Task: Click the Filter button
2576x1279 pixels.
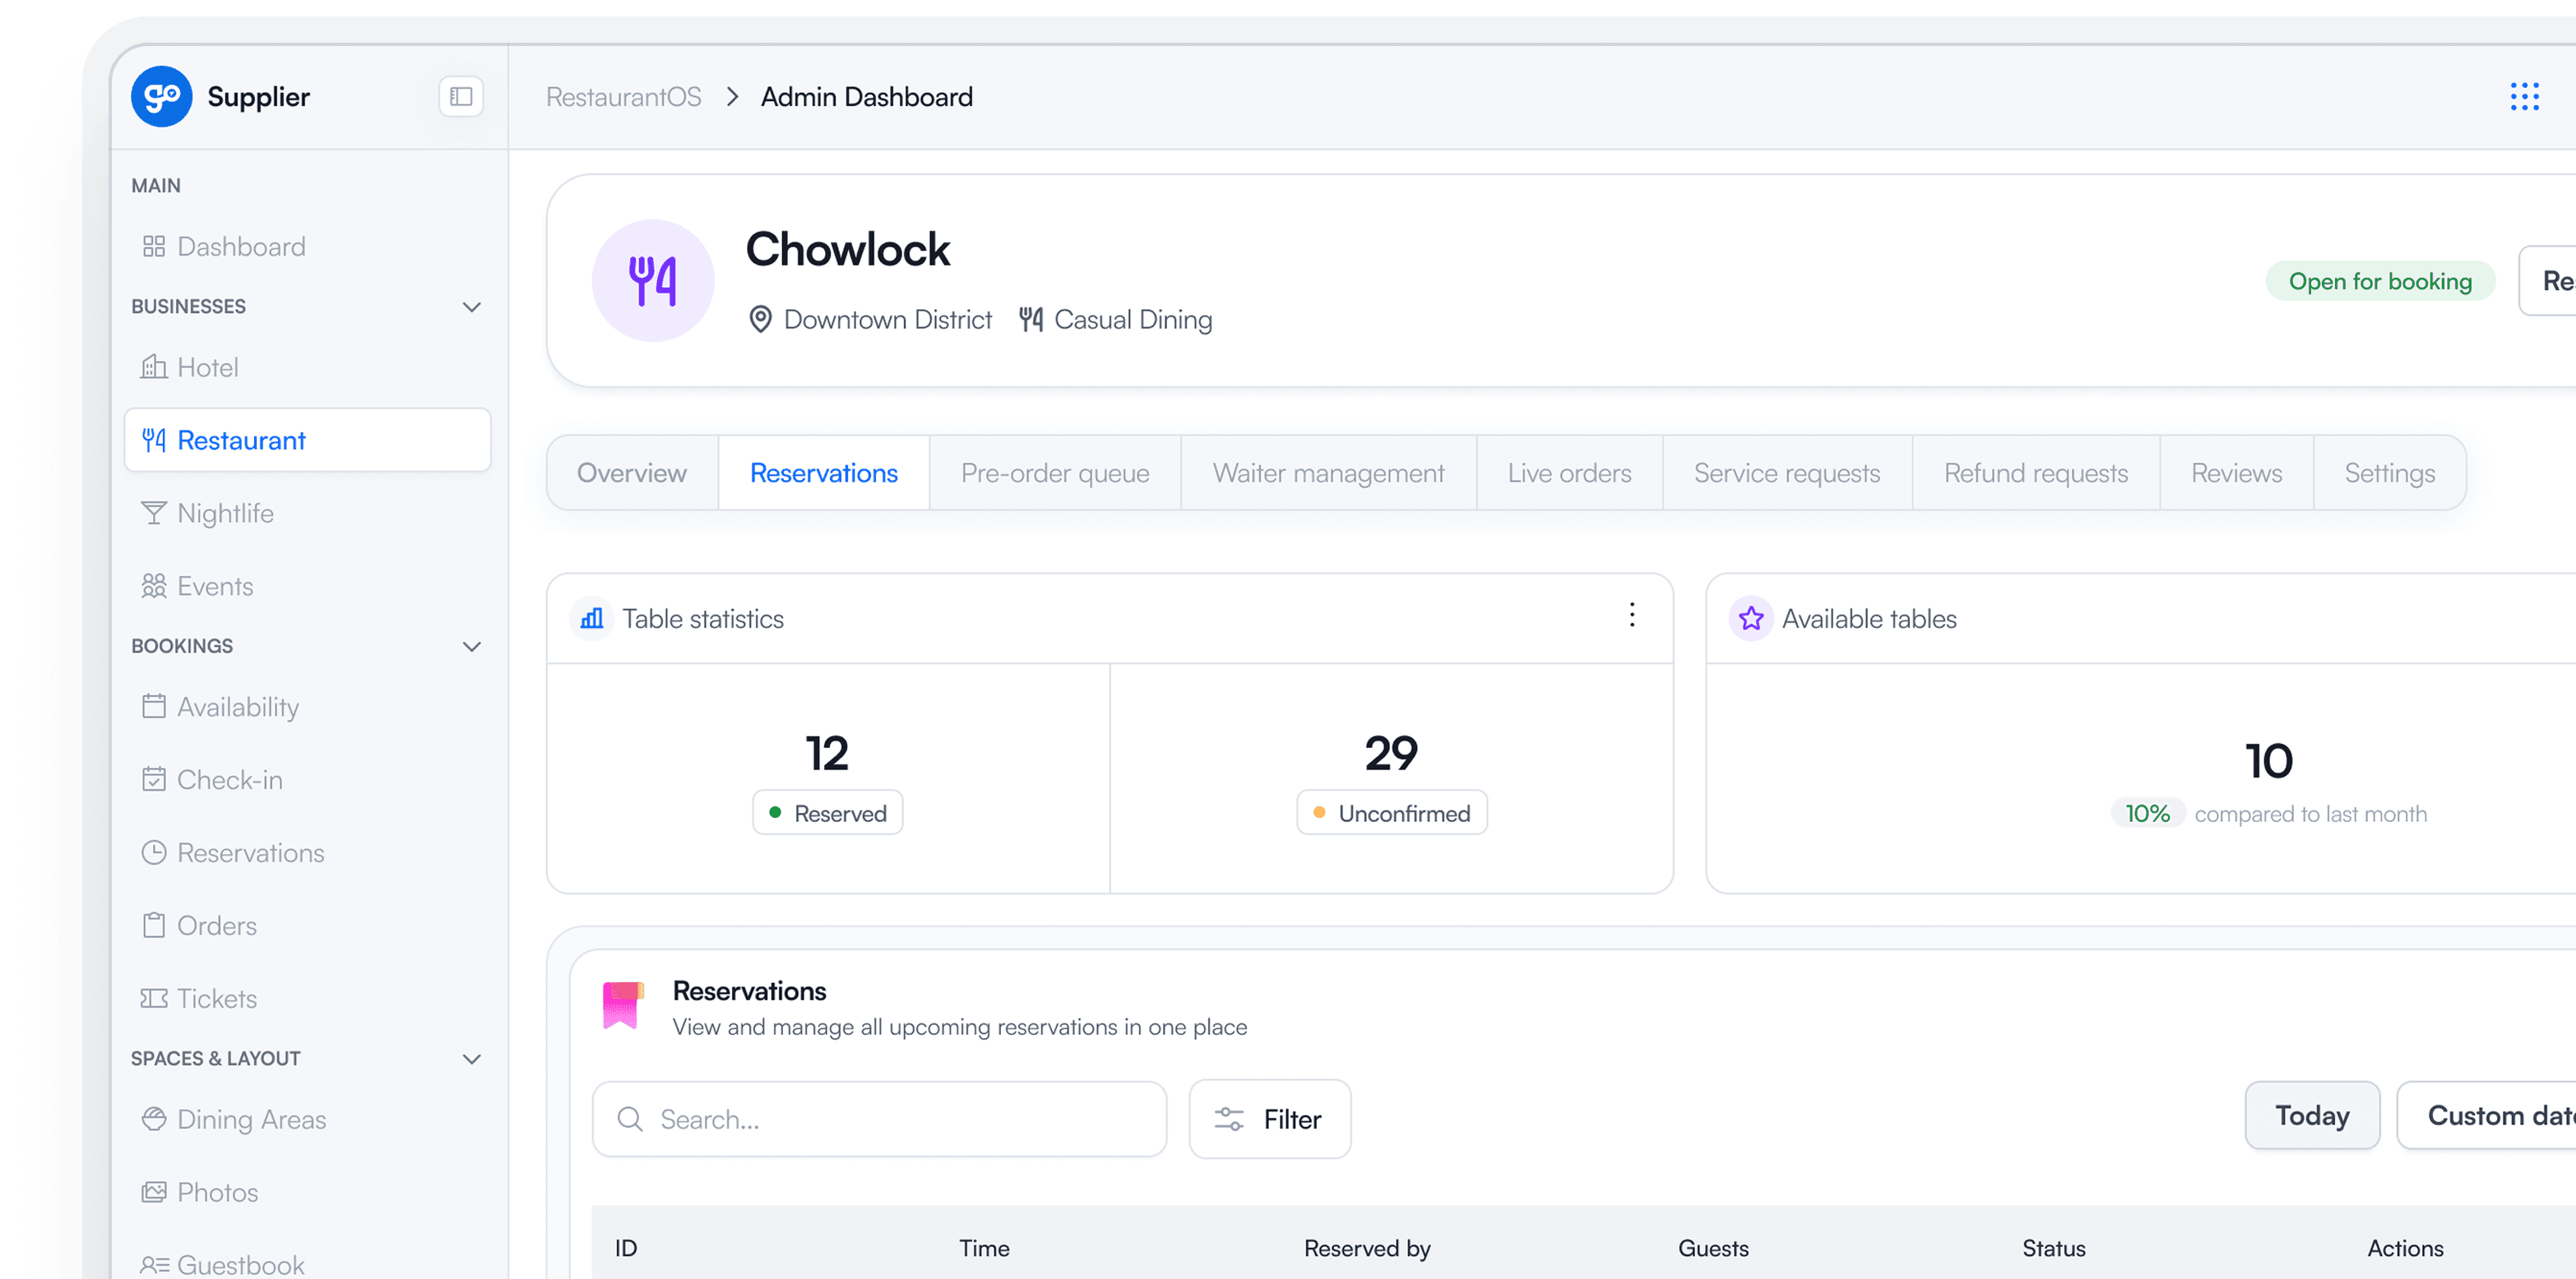Action: 1270,1120
